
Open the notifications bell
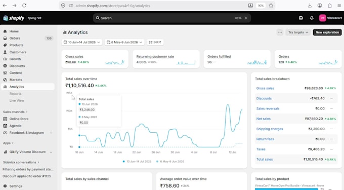point(312,18)
